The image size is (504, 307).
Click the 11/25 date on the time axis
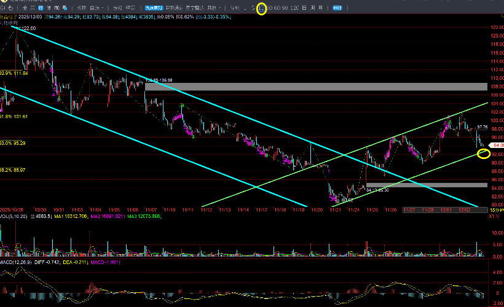[372, 210]
